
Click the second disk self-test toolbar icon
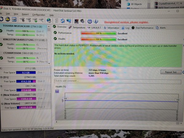point(29,20)
